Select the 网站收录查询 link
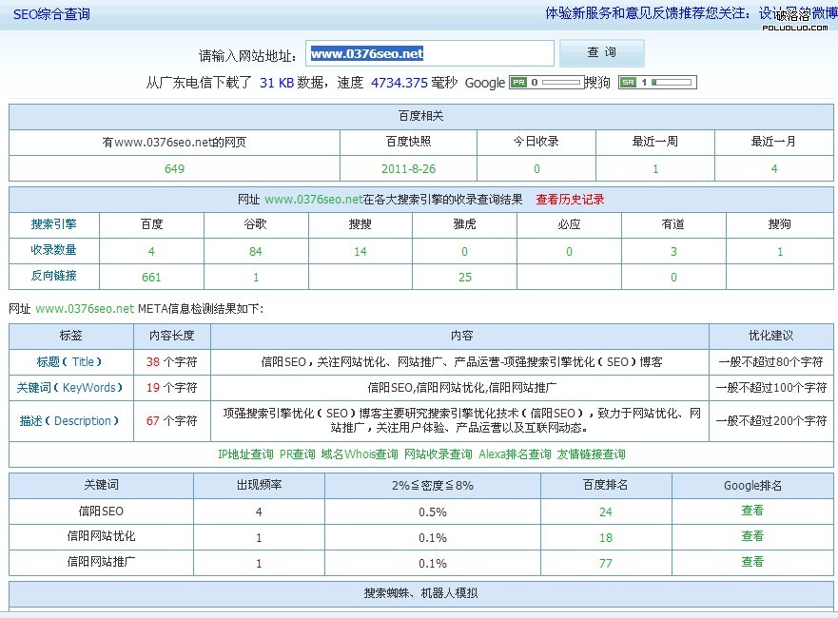 click(x=438, y=454)
